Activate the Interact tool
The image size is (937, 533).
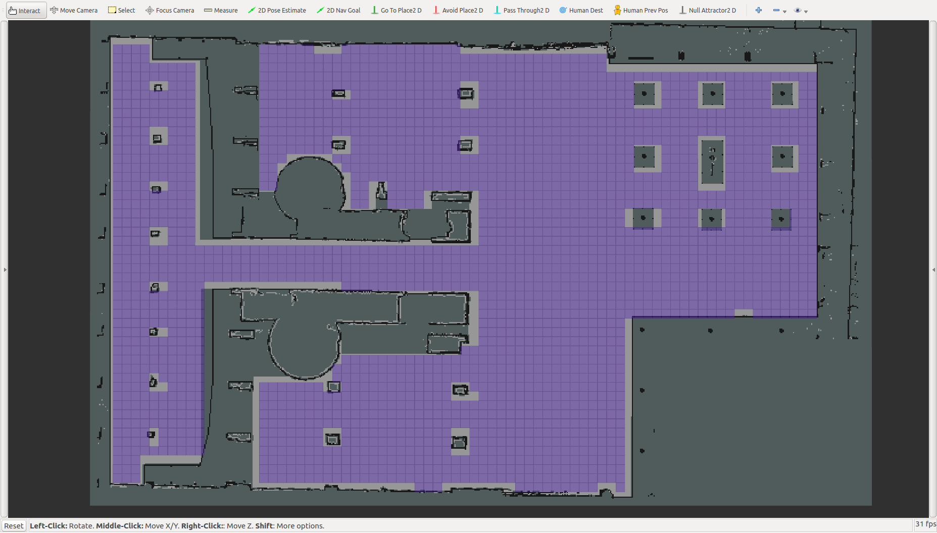click(x=25, y=10)
